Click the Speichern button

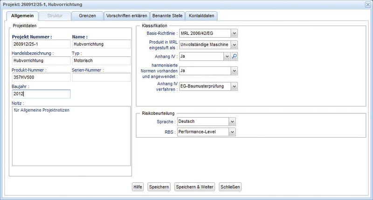(x=159, y=187)
